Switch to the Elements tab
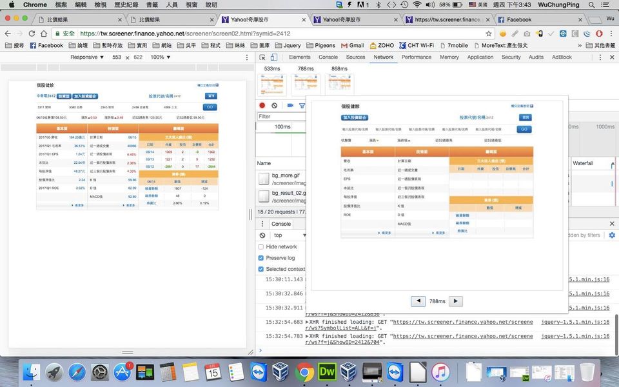 pos(299,57)
